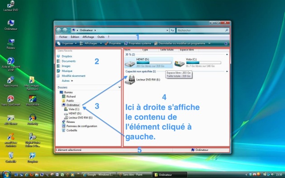The image size is (285, 178).
Task: Click the Rechercher search field
Action: point(201,30)
